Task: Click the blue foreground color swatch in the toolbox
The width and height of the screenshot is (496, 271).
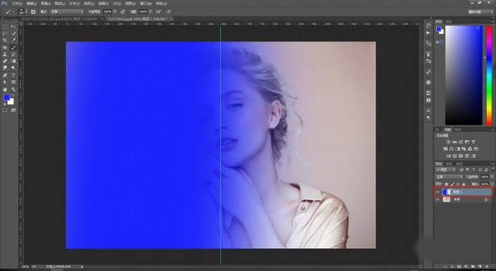Action: pyautogui.click(x=6, y=97)
